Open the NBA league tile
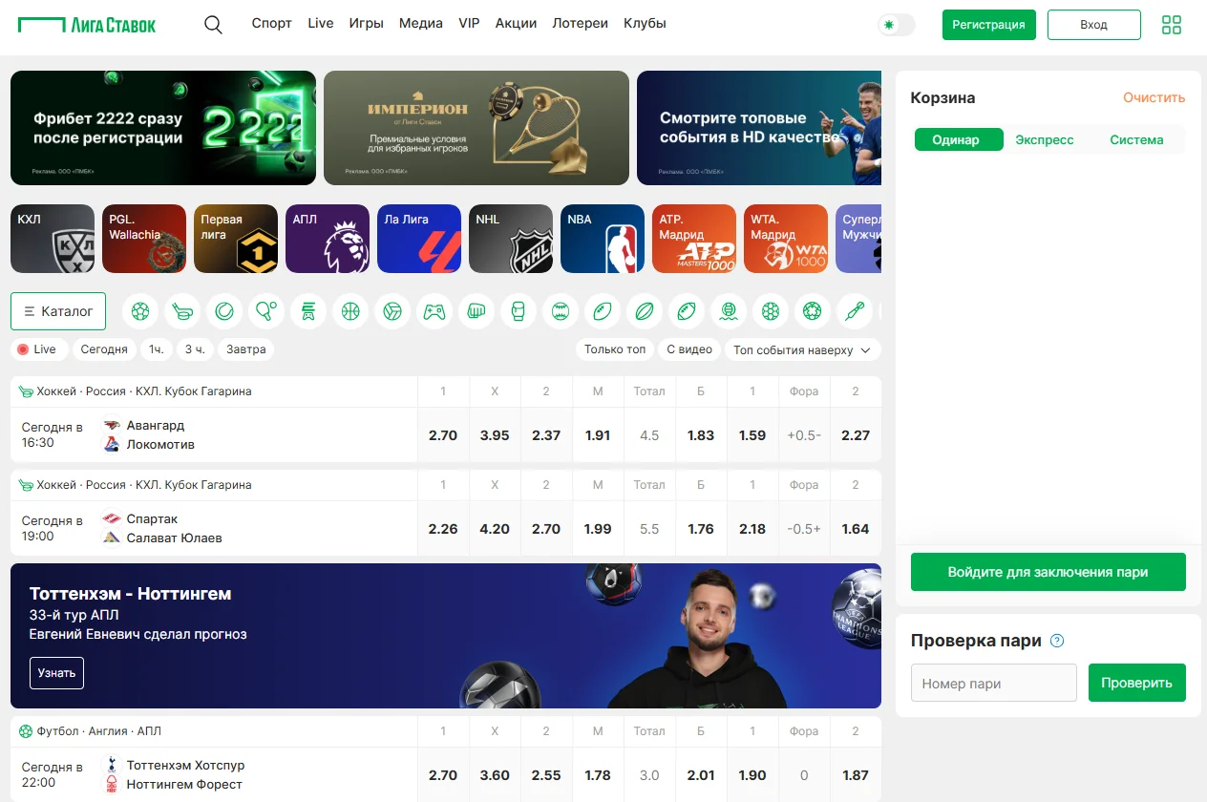 click(603, 239)
